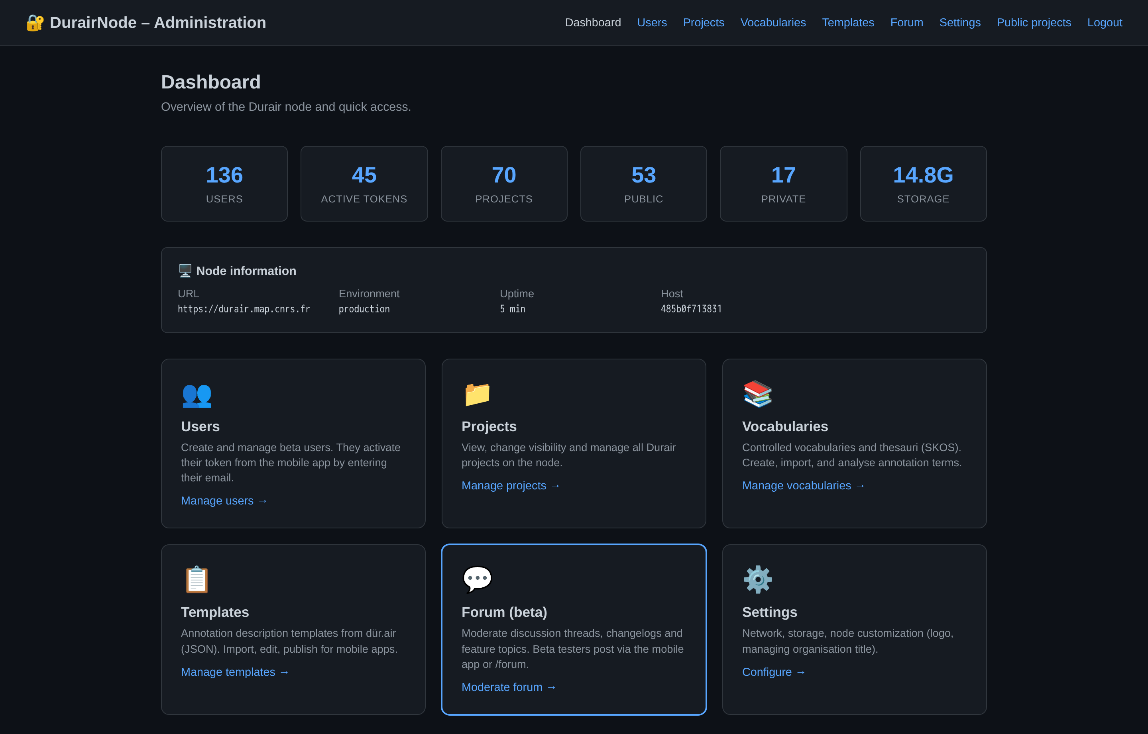Click the 14.8G Storage stat card
The width and height of the screenshot is (1148, 734).
pyautogui.click(x=923, y=183)
